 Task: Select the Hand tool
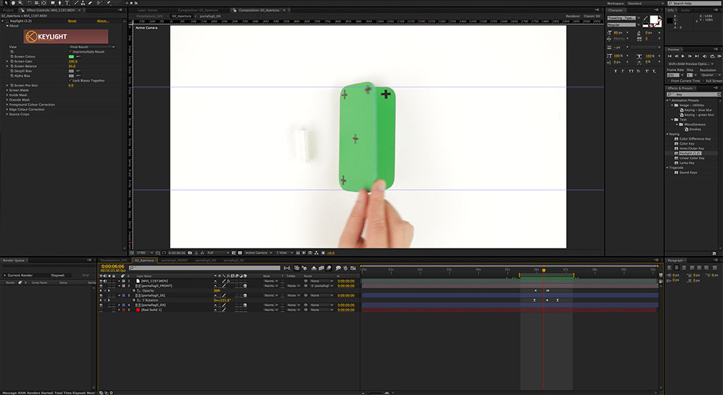point(13,4)
